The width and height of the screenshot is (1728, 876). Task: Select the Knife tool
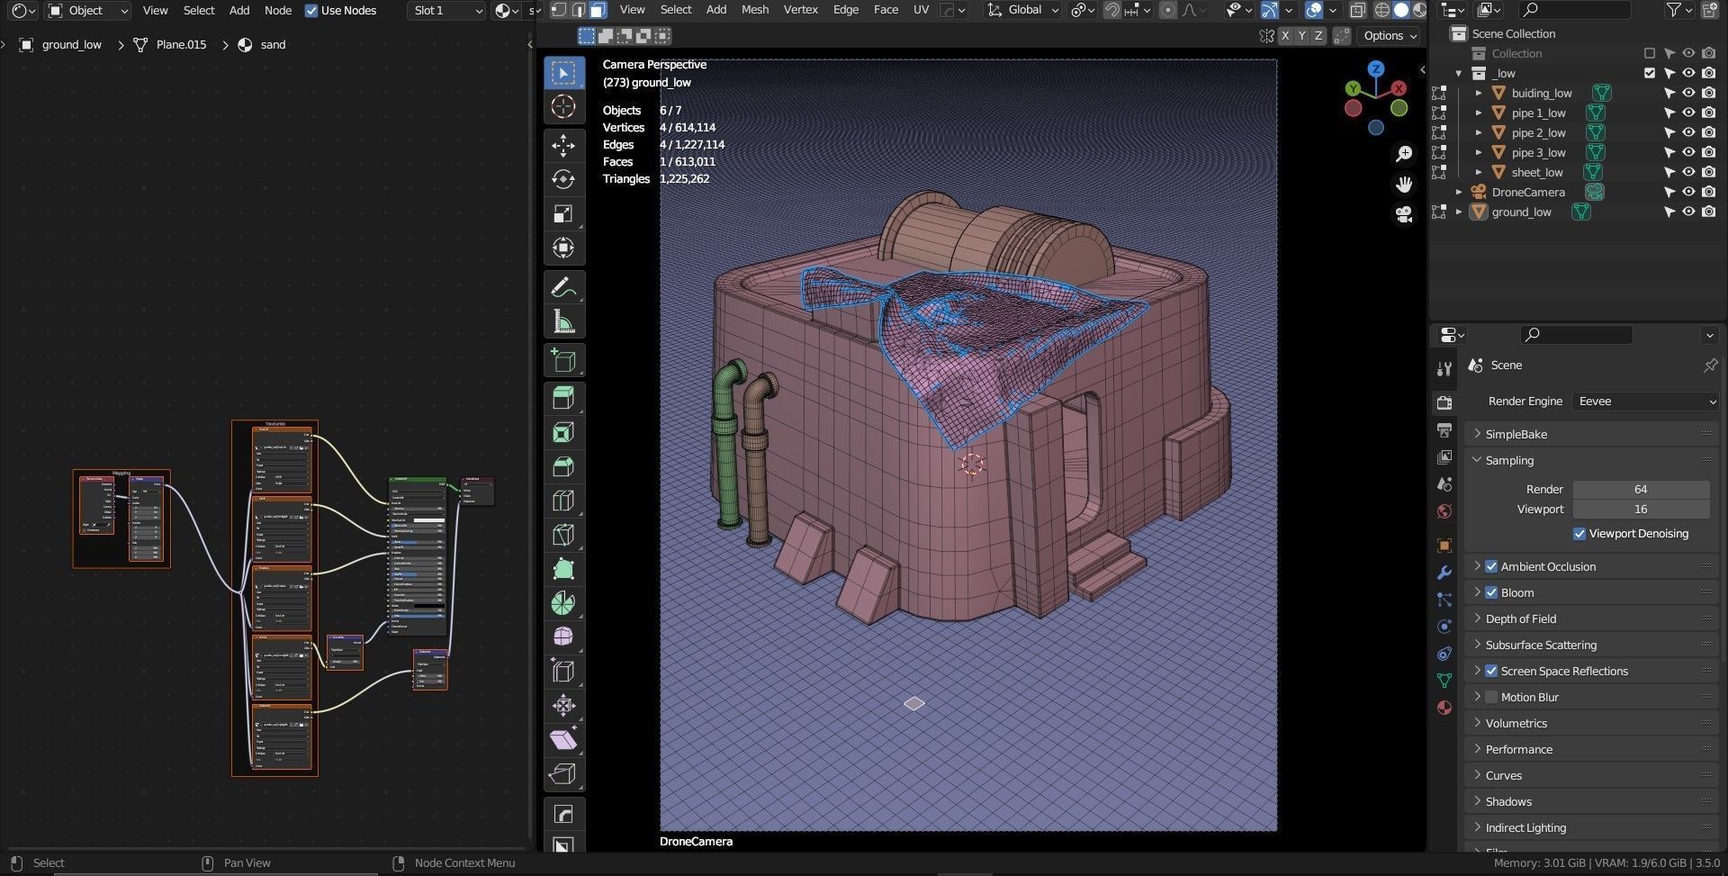[563, 536]
